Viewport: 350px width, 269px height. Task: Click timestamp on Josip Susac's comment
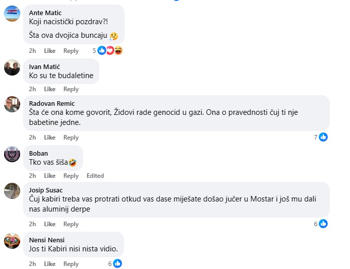tap(32, 224)
